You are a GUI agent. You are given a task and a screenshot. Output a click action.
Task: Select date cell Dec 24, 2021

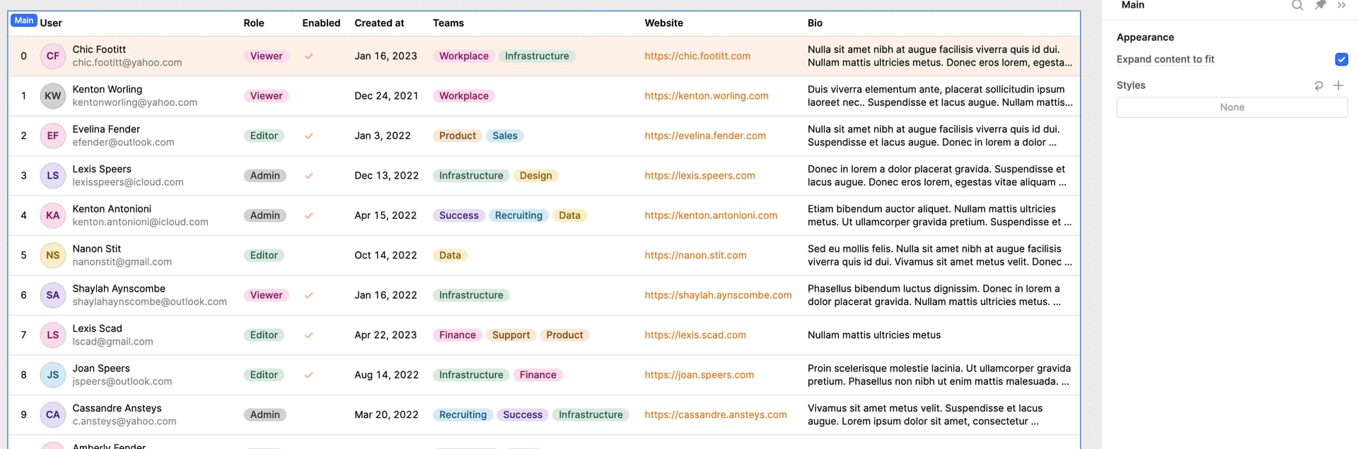coord(386,96)
